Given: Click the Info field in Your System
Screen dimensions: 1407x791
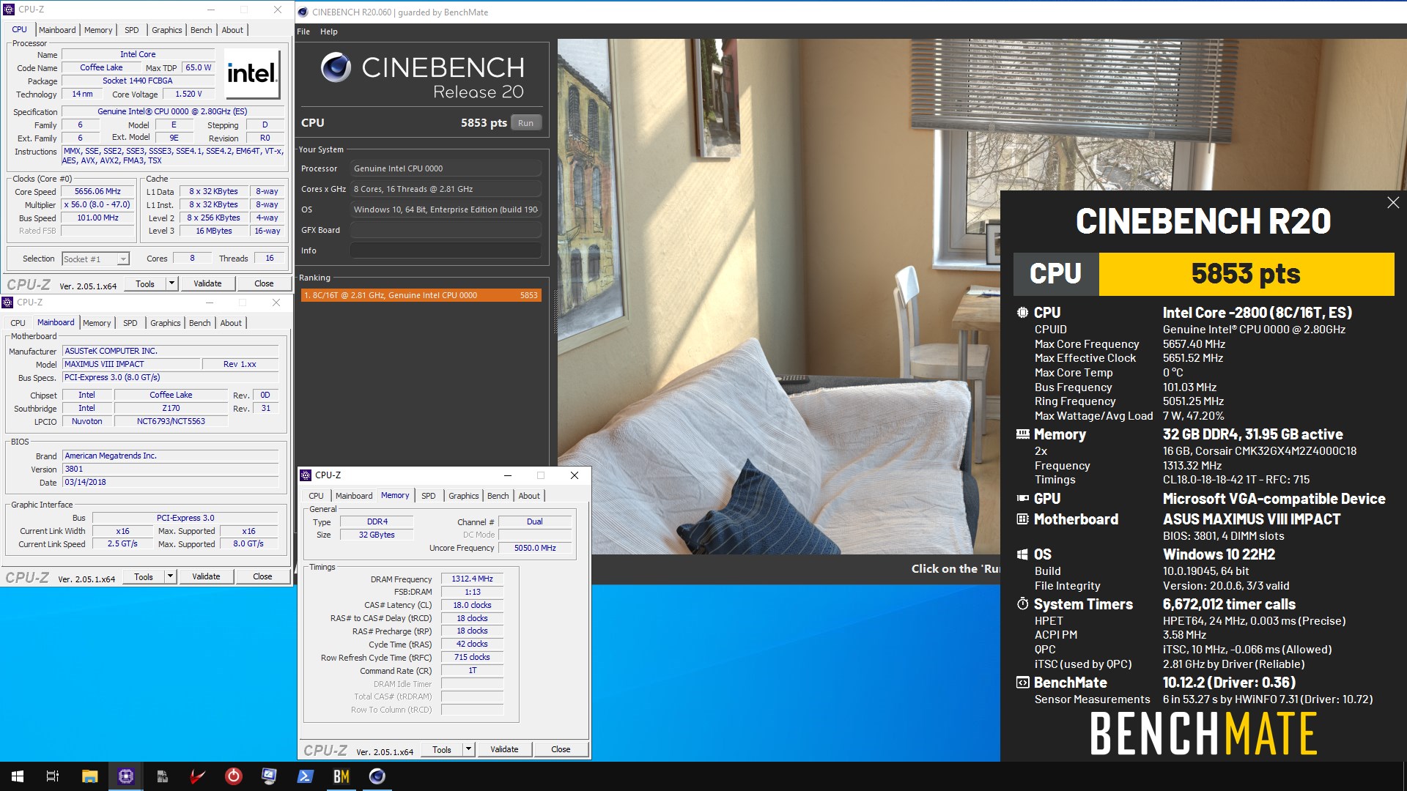Looking at the screenshot, I should point(446,250).
